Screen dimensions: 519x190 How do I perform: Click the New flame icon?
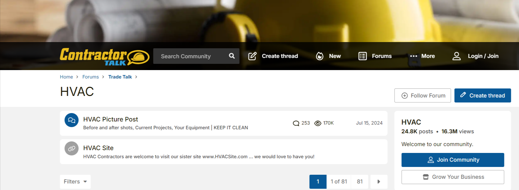click(320, 56)
